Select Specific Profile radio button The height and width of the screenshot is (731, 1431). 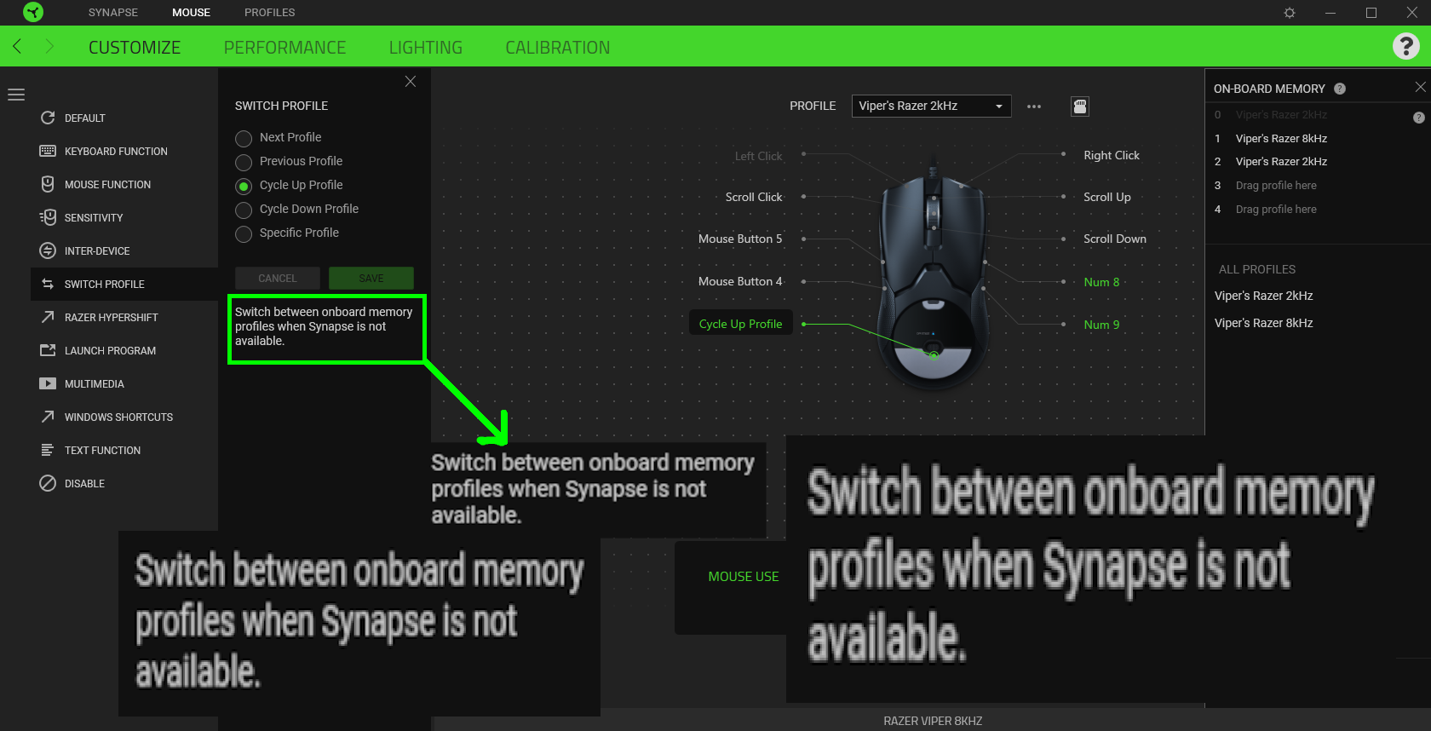pos(244,233)
